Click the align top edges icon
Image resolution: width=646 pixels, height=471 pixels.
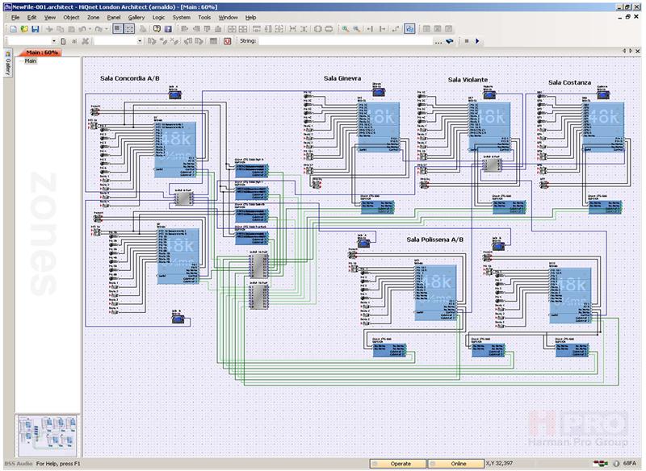click(x=208, y=29)
